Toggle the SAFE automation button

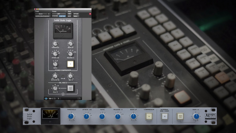click(70, 16)
